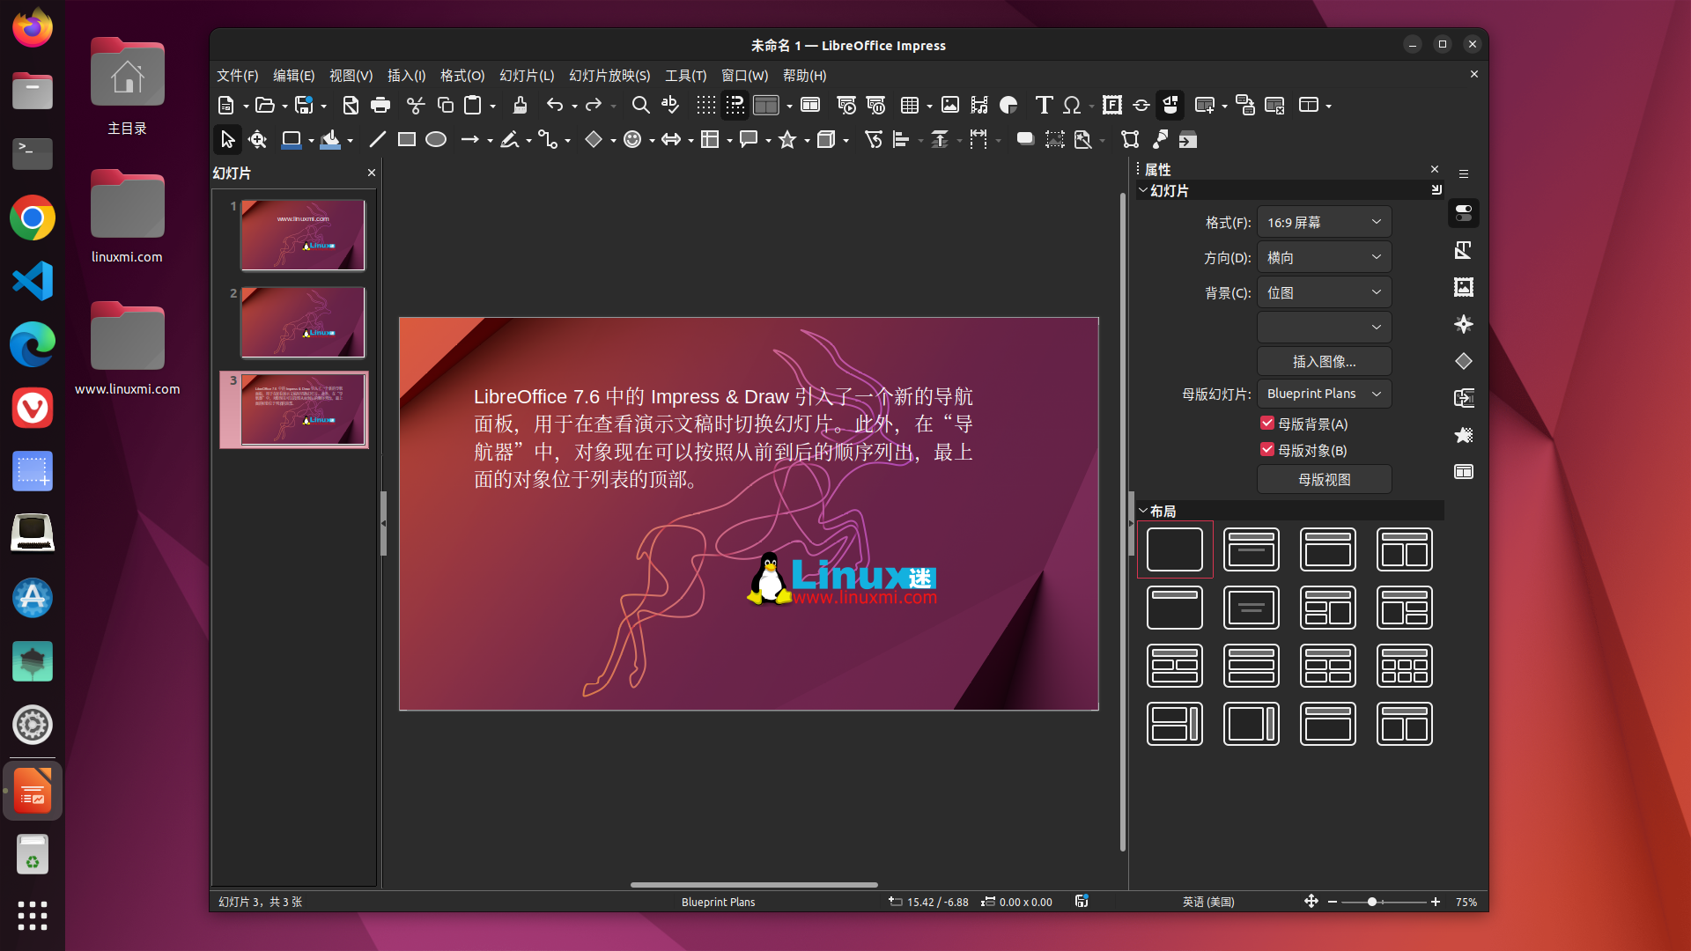1691x951 pixels.
Task: Open Master Slides deck in sidebar
Action: 1464,472
